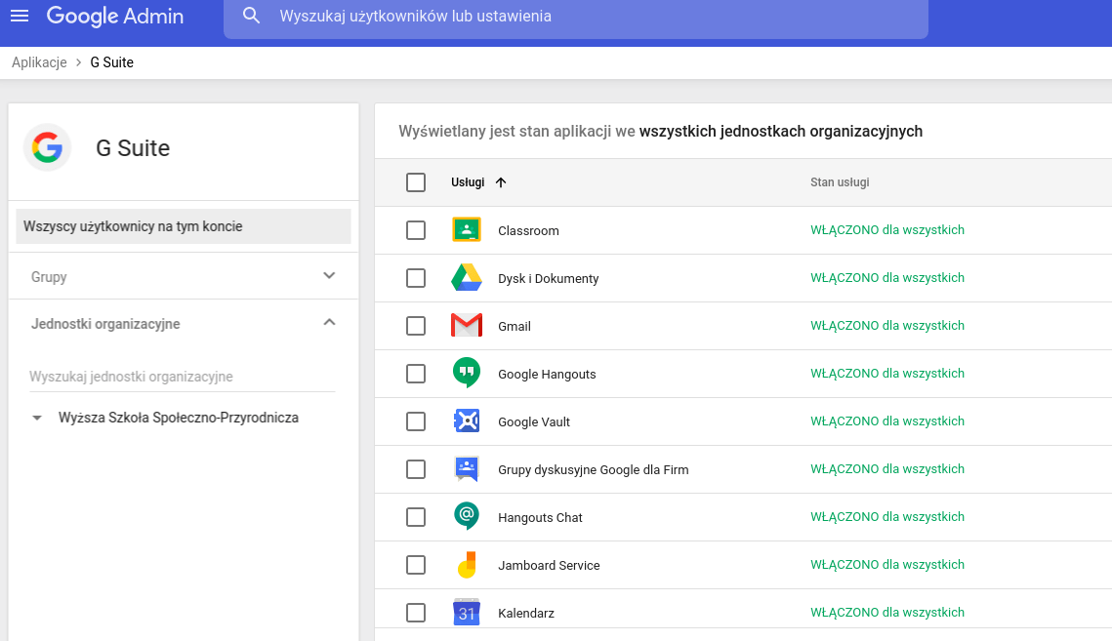
Task: Click the Google Vault icon
Action: tap(467, 421)
